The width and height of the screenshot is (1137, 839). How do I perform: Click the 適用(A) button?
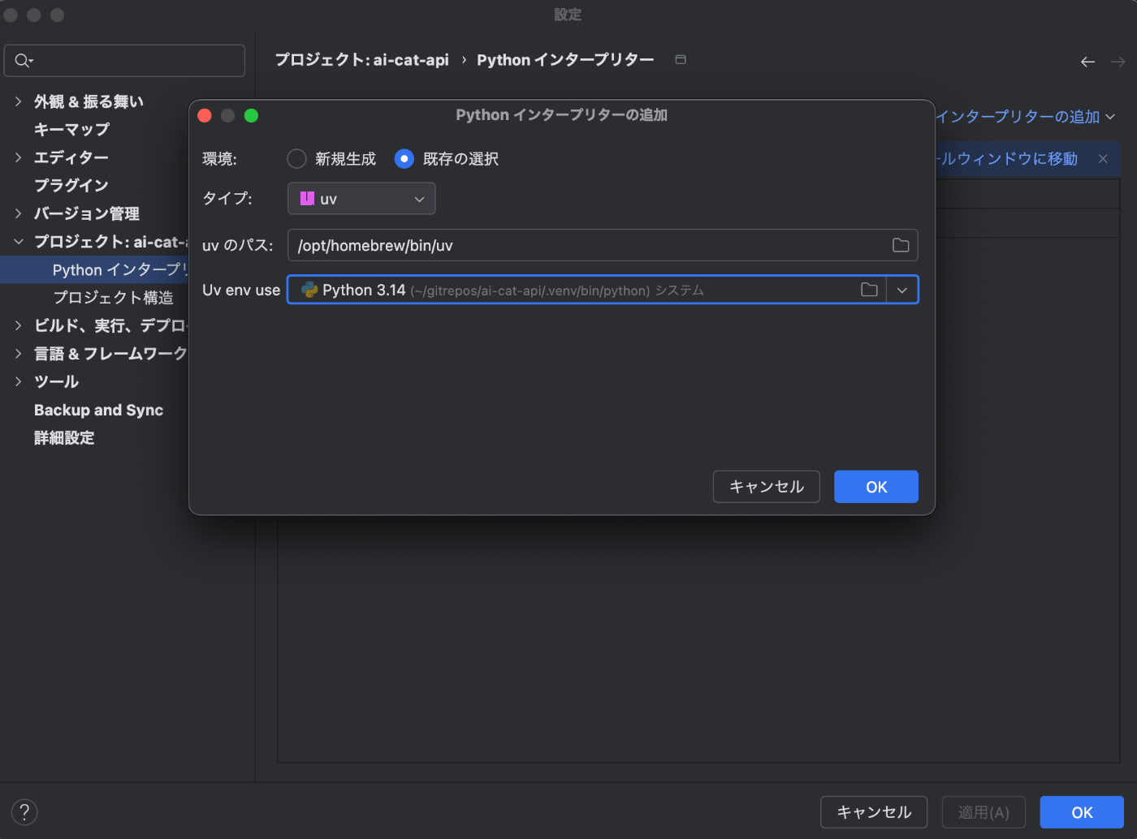pos(984,812)
